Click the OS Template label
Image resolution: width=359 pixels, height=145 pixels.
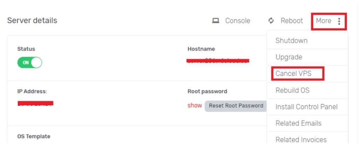(x=34, y=136)
